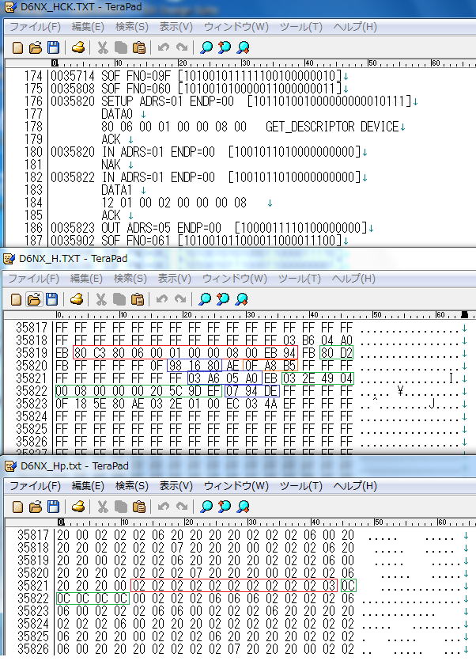
Task: Click New file icon in D6NX_HCK.TXT window
Action: coord(18,47)
